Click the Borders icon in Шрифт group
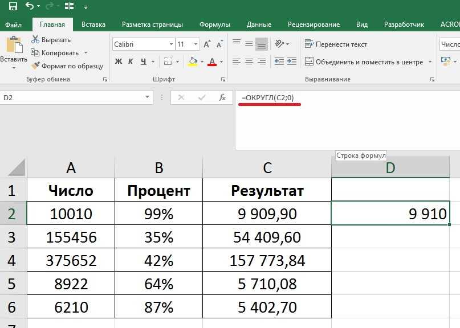The width and height of the screenshot is (460, 328). pyautogui.click(x=167, y=61)
